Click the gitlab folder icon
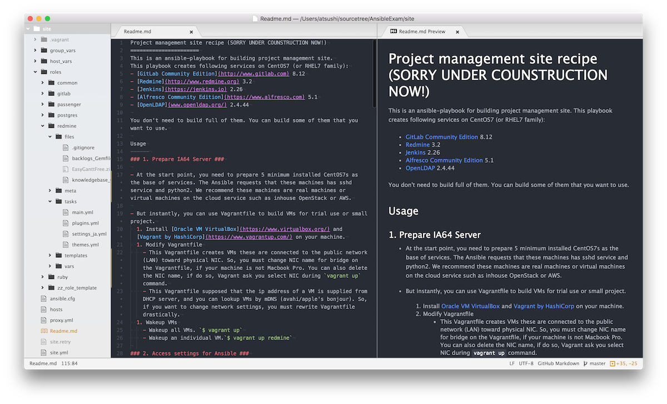This screenshot has height=404, width=667. [x=51, y=93]
